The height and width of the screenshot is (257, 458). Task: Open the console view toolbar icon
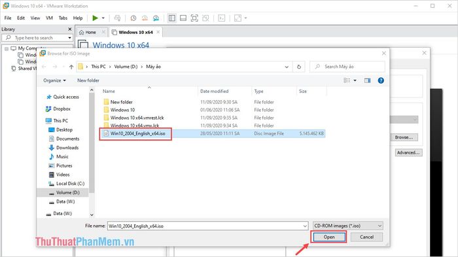(222, 18)
